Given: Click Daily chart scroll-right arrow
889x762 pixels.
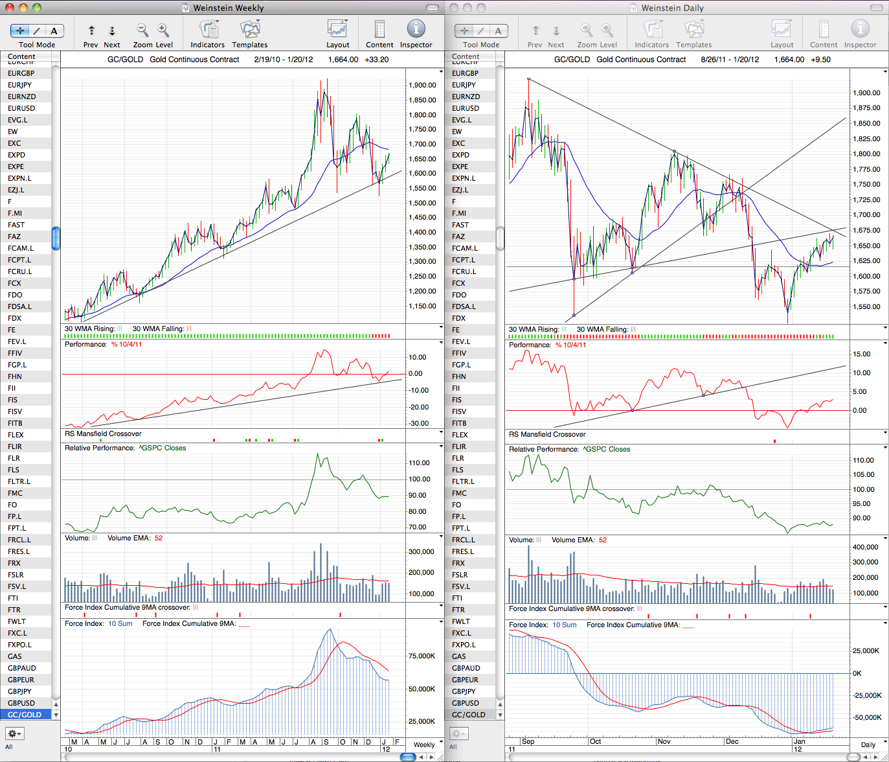Looking at the screenshot, I should tap(877, 757).
